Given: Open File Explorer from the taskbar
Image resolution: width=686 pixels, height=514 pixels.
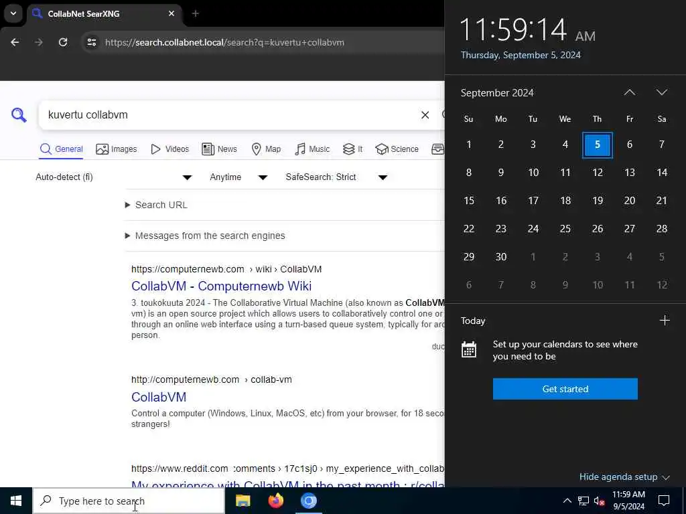Looking at the screenshot, I should 243,501.
